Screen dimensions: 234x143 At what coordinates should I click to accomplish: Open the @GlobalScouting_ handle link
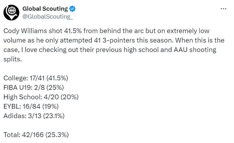click(48, 17)
